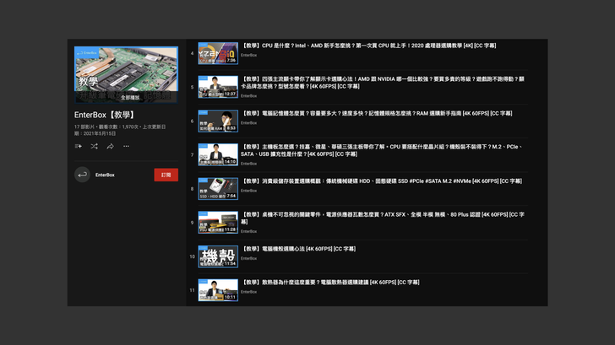Screen dimensions: 615x345
Task: Click the EnterBox channel avatar icon
Action: (x=82, y=175)
